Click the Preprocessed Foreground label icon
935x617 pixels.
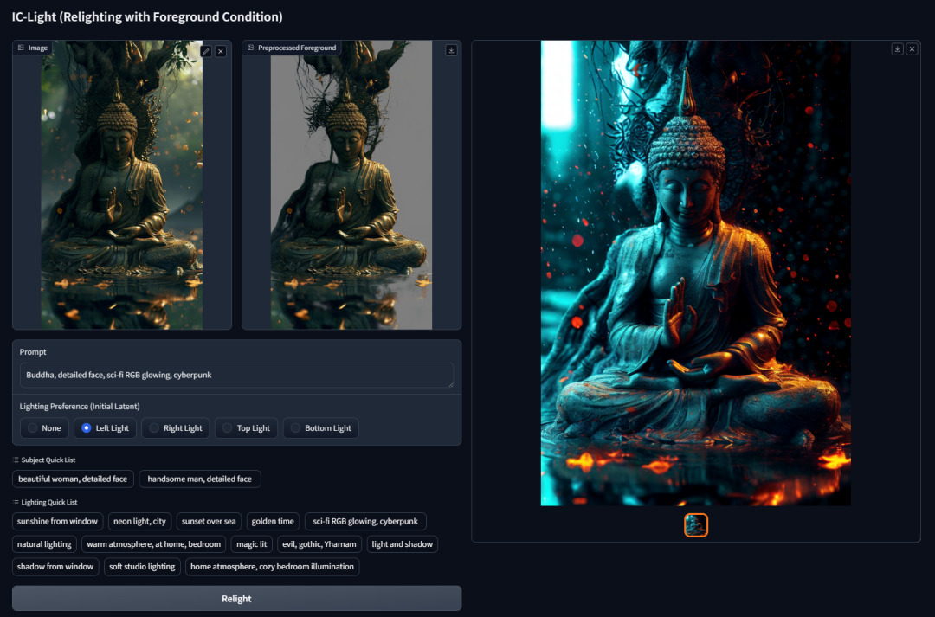coord(250,48)
